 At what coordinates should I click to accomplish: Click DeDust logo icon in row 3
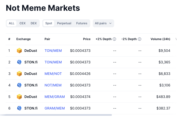click(19, 74)
